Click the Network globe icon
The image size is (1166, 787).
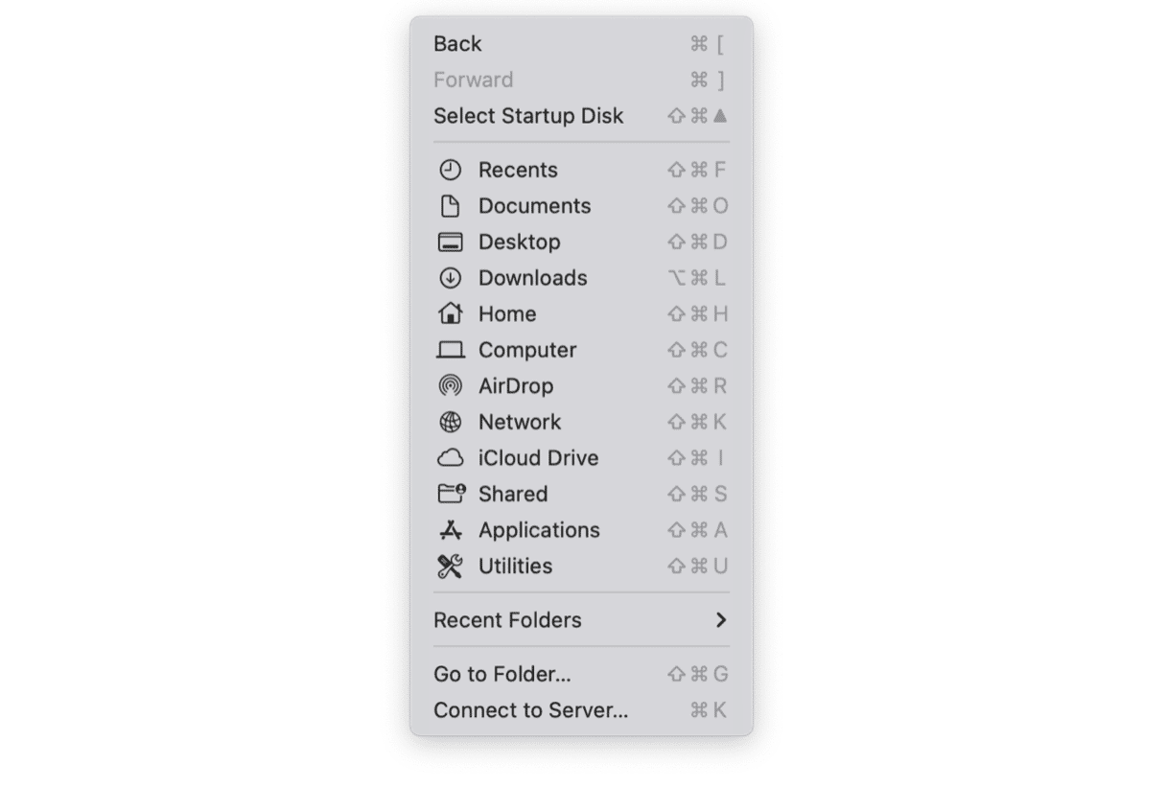pos(450,422)
